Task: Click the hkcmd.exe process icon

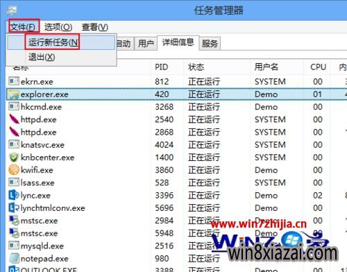Action: pos(14,106)
